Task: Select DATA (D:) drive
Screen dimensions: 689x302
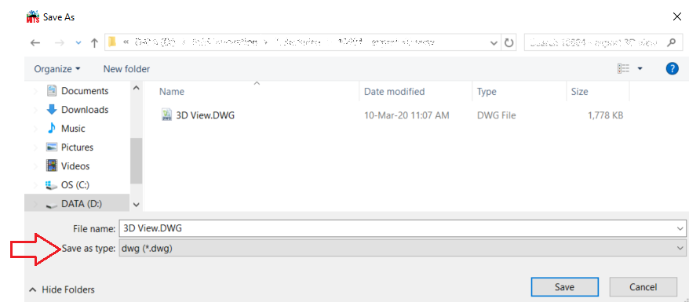Action: click(x=82, y=204)
